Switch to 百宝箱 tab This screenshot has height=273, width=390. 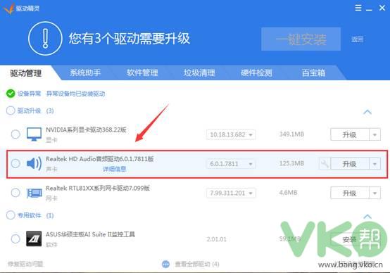pos(313,72)
